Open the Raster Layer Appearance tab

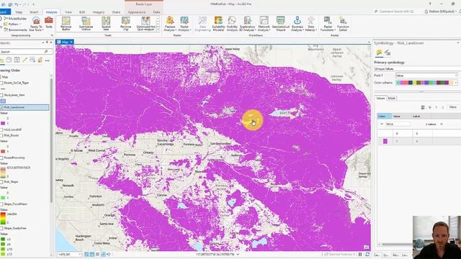click(137, 12)
